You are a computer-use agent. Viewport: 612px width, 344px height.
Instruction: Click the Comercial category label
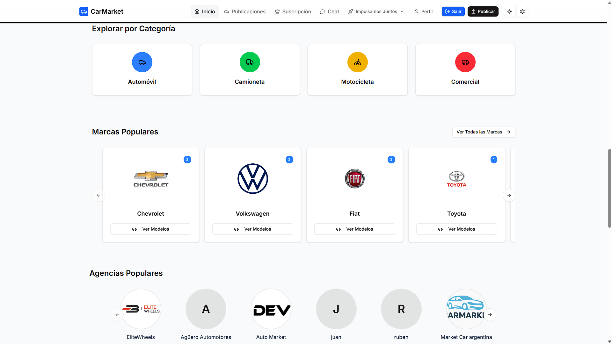tap(465, 82)
